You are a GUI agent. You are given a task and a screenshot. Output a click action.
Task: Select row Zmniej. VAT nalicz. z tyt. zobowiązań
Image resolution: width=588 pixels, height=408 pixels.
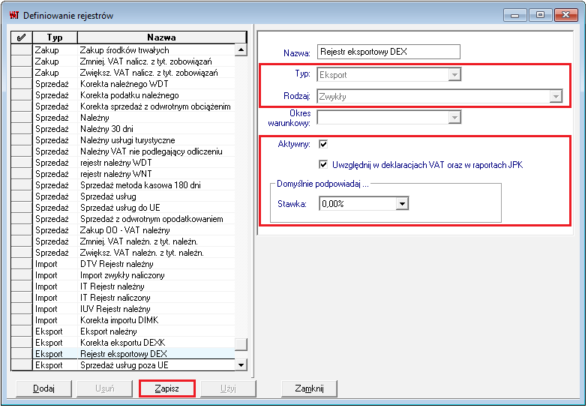(x=123, y=61)
